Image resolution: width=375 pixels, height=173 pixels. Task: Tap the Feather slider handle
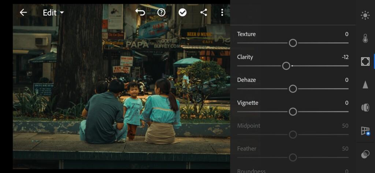tap(293, 158)
